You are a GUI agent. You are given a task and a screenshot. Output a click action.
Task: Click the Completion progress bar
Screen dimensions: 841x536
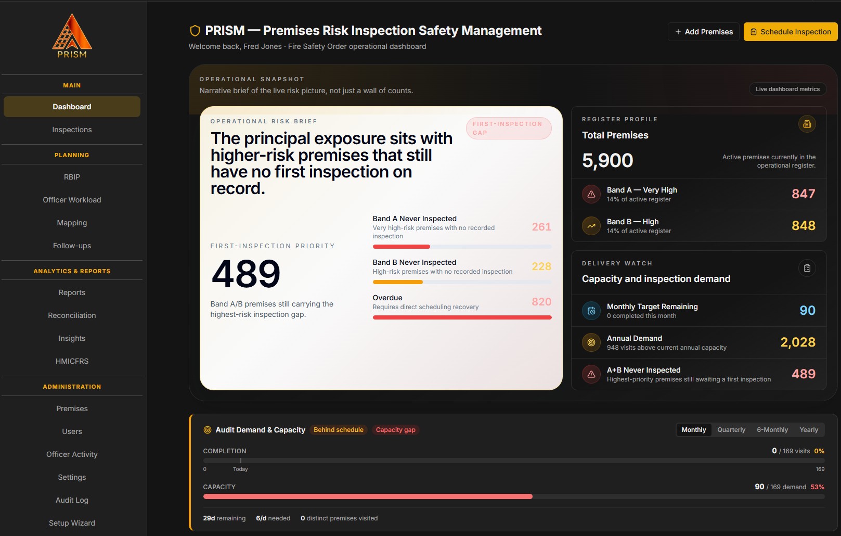(x=514, y=461)
